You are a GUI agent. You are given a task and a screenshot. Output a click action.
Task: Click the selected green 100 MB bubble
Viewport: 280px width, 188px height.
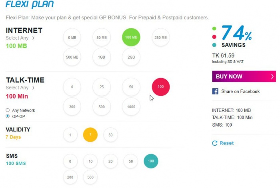[x=131, y=38]
